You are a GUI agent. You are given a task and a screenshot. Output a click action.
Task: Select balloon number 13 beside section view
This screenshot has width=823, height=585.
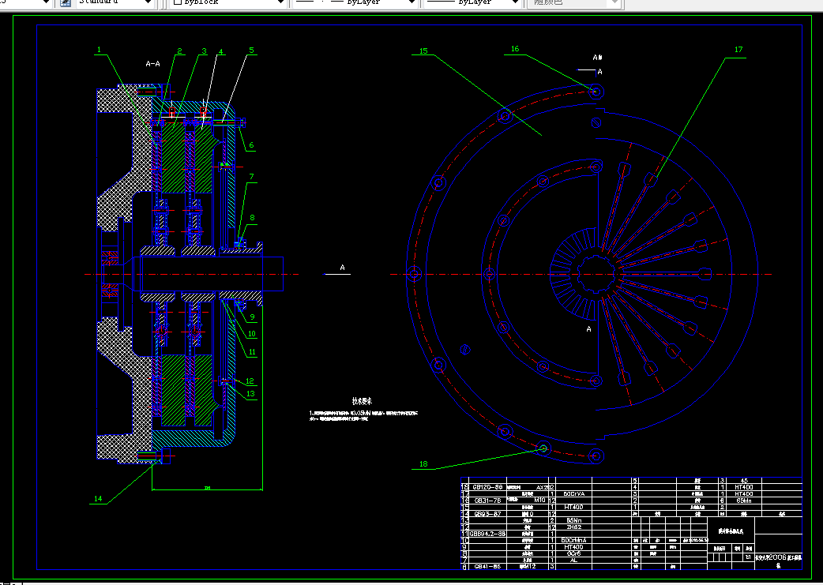pyautogui.click(x=250, y=393)
